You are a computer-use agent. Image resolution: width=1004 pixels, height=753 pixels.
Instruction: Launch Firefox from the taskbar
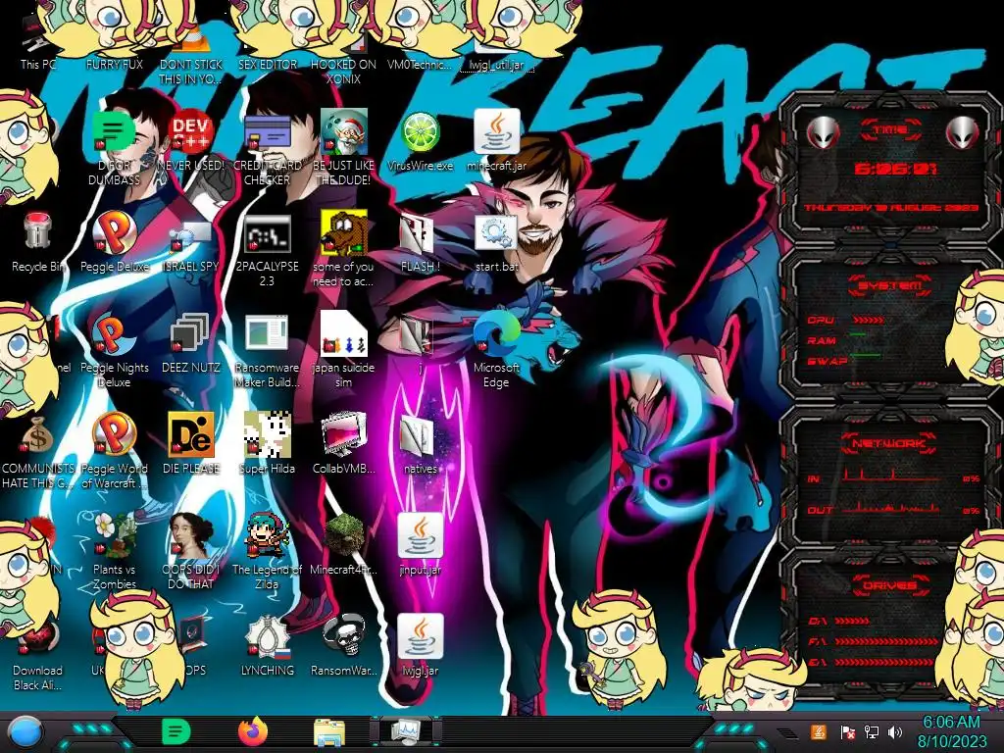coord(253,731)
